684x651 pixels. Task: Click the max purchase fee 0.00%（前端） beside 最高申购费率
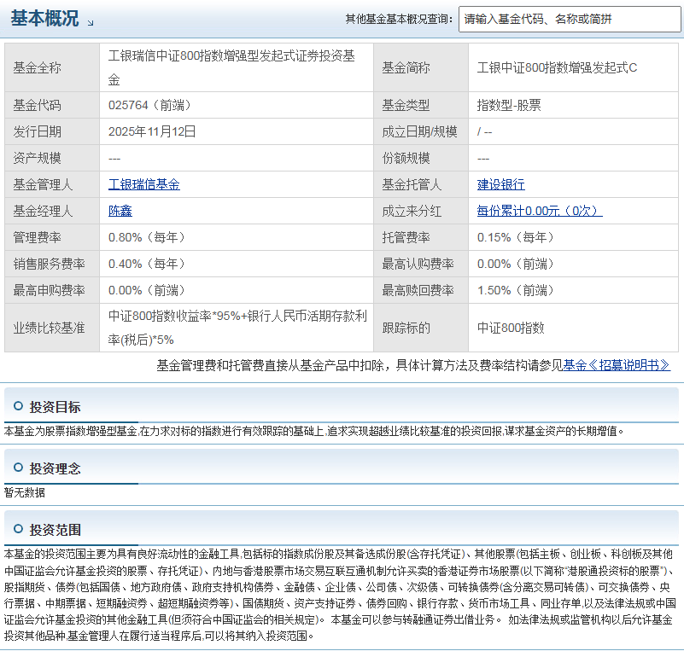tap(147, 290)
